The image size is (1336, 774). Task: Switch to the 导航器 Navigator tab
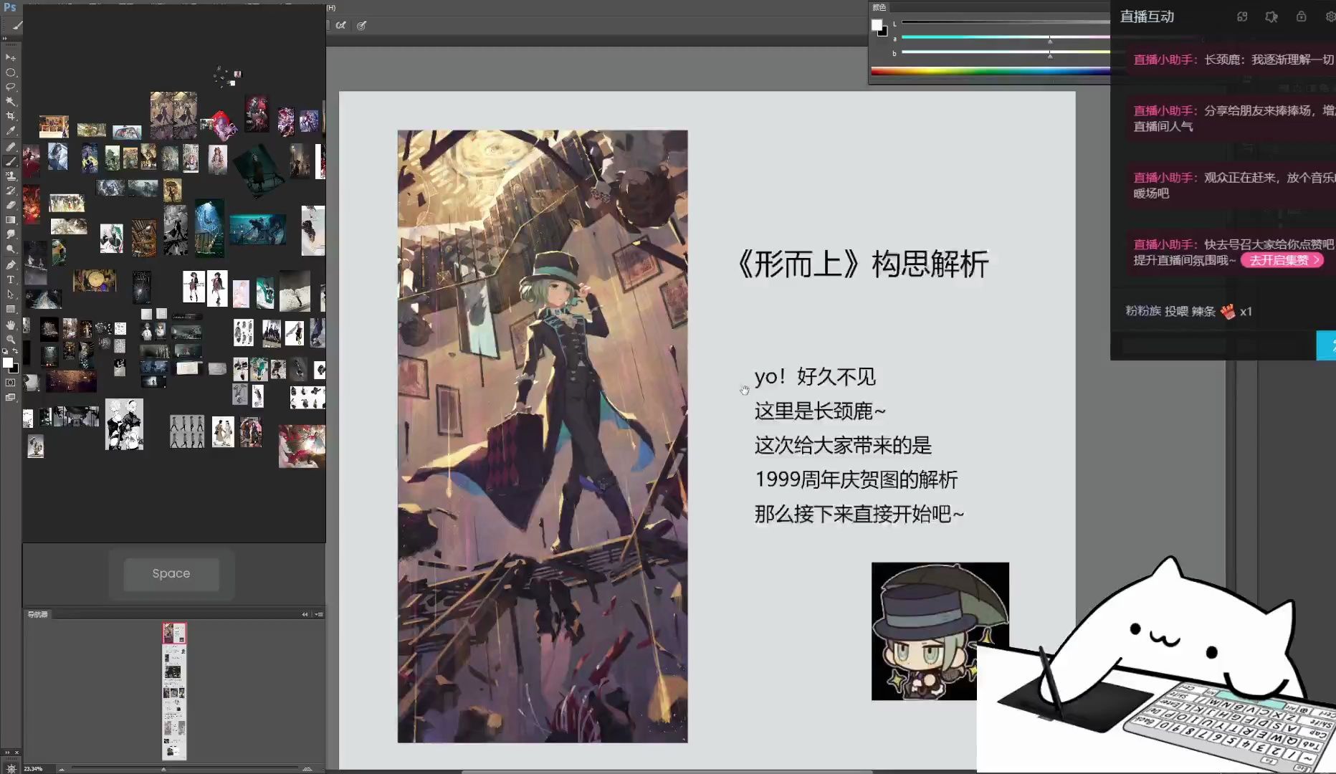coord(37,614)
